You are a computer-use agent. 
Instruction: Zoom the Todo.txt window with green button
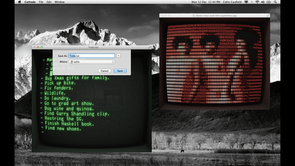(42, 47)
